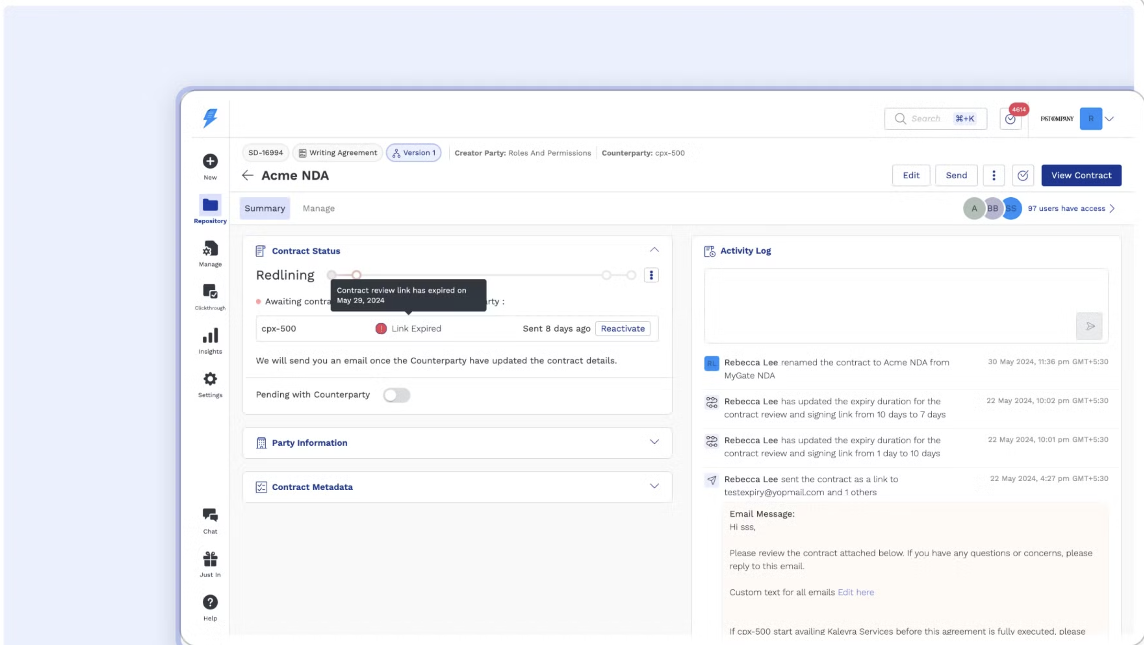This screenshot has height=645, width=1144.
Task: Expand the Contract Metadata section
Action: tap(654, 486)
